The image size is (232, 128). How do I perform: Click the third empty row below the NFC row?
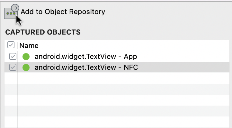coord(122,100)
